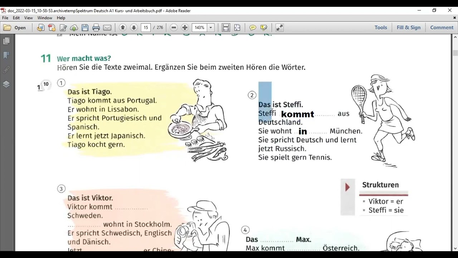Screen dimensions: 458x258
Task: Restore down the Adobe Reader window
Action: [x=434, y=10]
